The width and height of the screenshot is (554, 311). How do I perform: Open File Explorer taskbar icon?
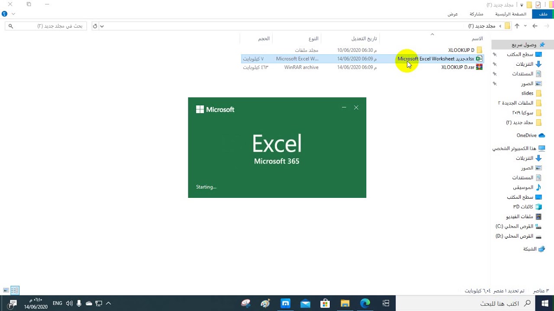coord(345,303)
